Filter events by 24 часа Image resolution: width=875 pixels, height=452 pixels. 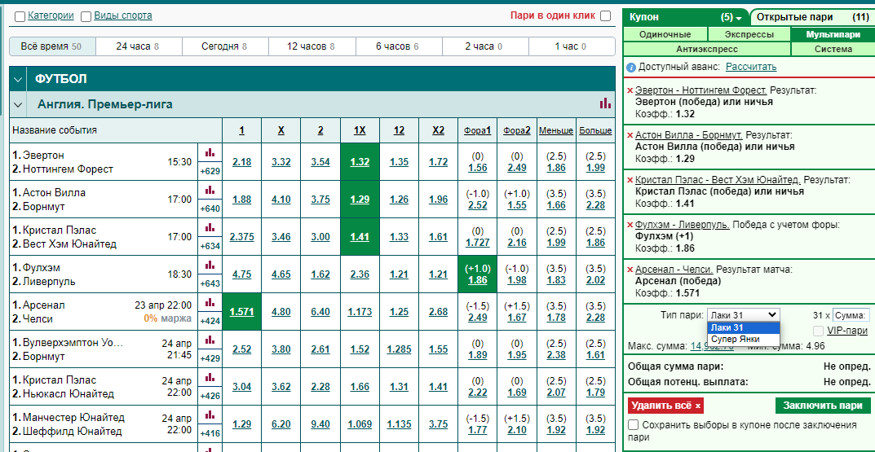(139, 46)
